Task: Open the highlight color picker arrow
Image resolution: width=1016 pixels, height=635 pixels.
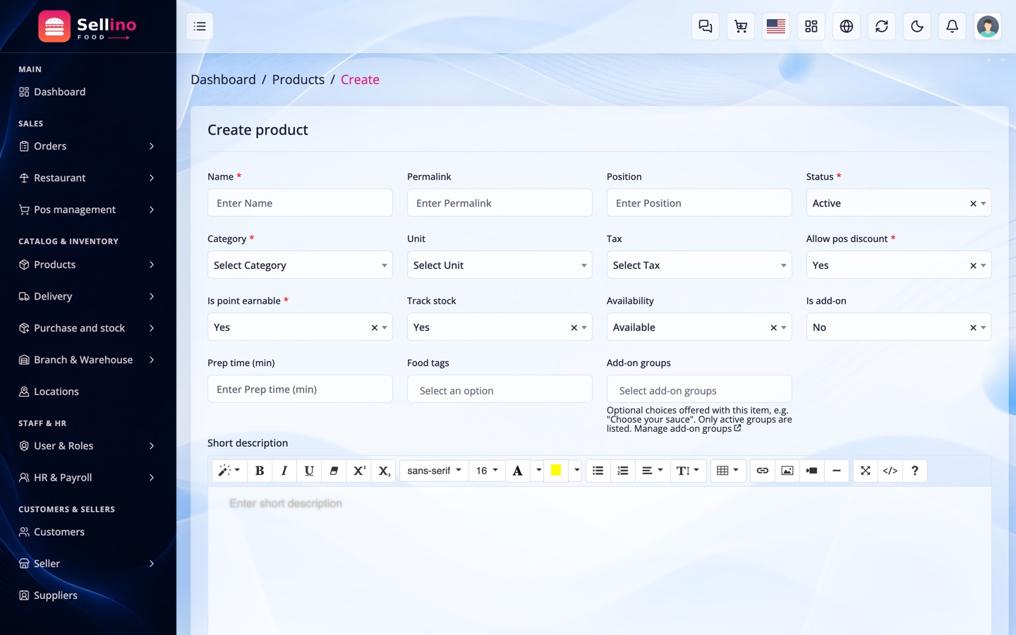Action: click(576, 471)
